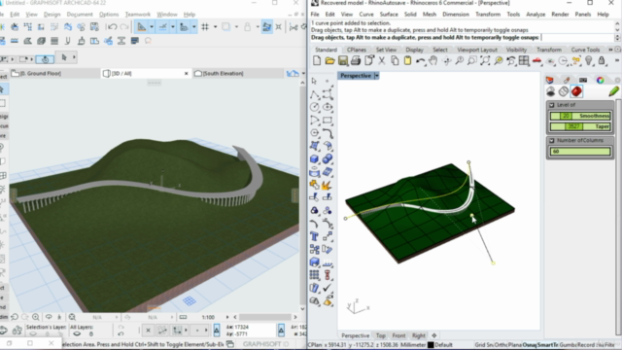
Task: Toggle Osnap in Rhino status bar
Action: [x=529, y=345]
